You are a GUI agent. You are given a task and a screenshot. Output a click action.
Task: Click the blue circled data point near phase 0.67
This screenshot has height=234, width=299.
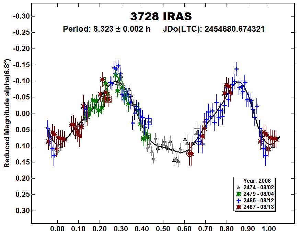(x=199, y=141)
